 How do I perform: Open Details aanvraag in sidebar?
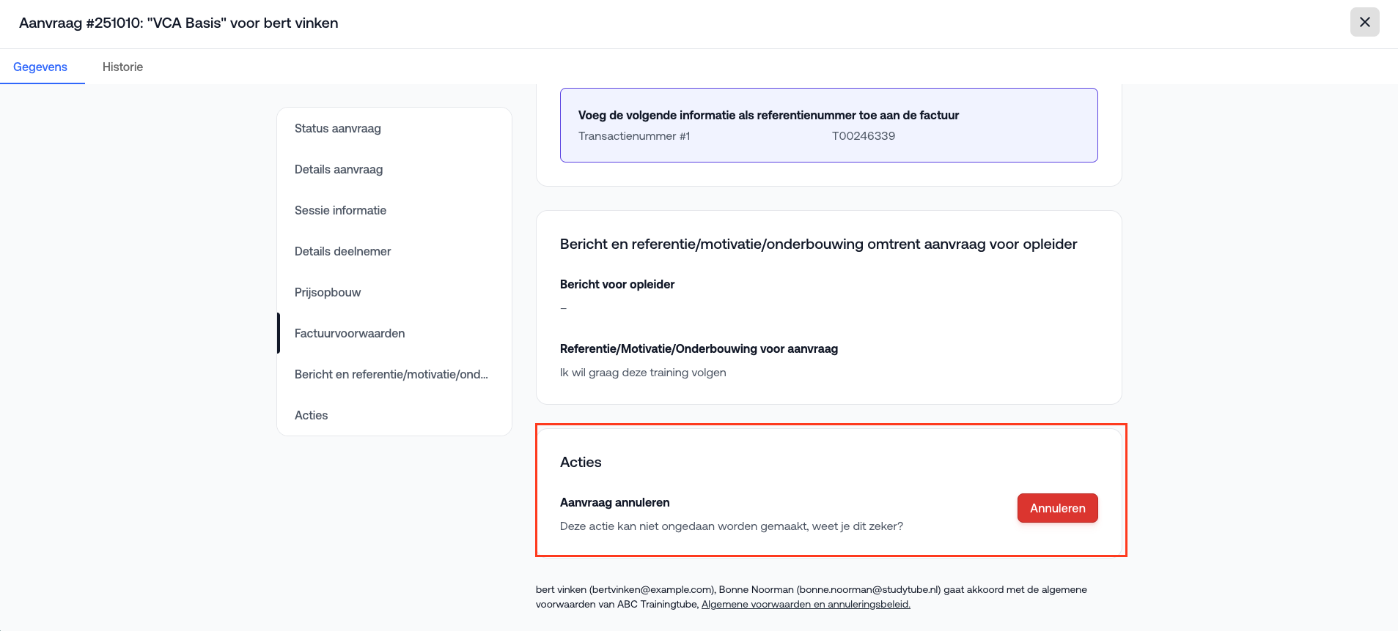tap(339, 169)
